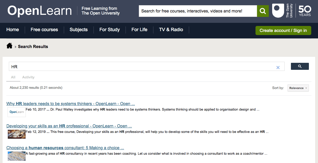Click Create account / Sign in button

coord(283,30)
